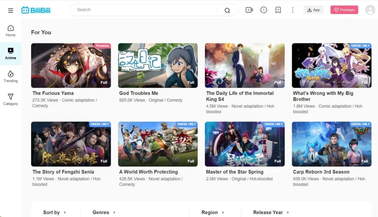Open the hamburger navigation menu

[10, 10]
